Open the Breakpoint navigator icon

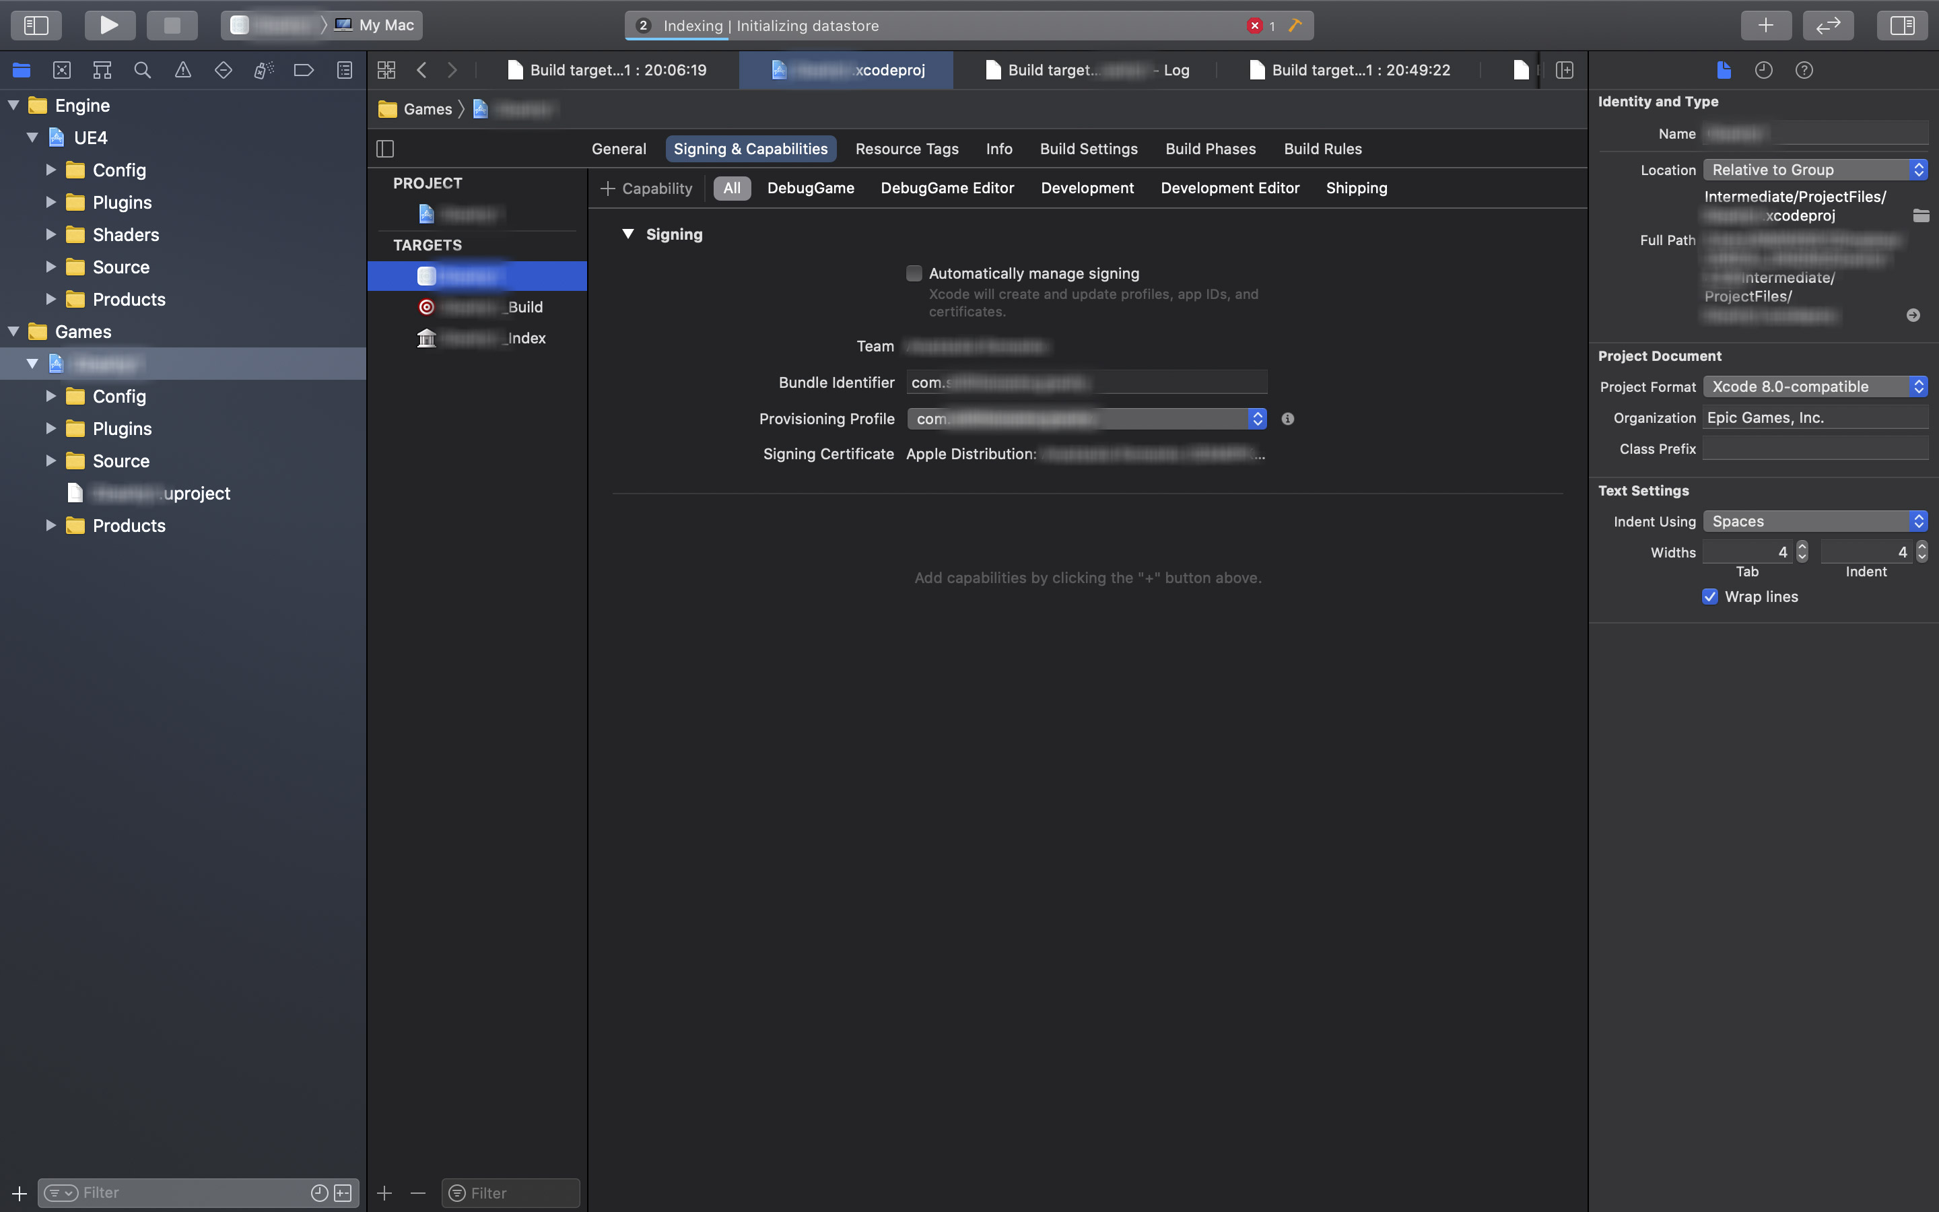tap(304, 71)
